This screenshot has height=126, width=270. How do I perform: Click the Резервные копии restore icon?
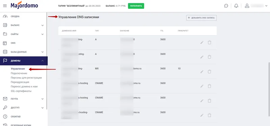(x=5, y=125)
